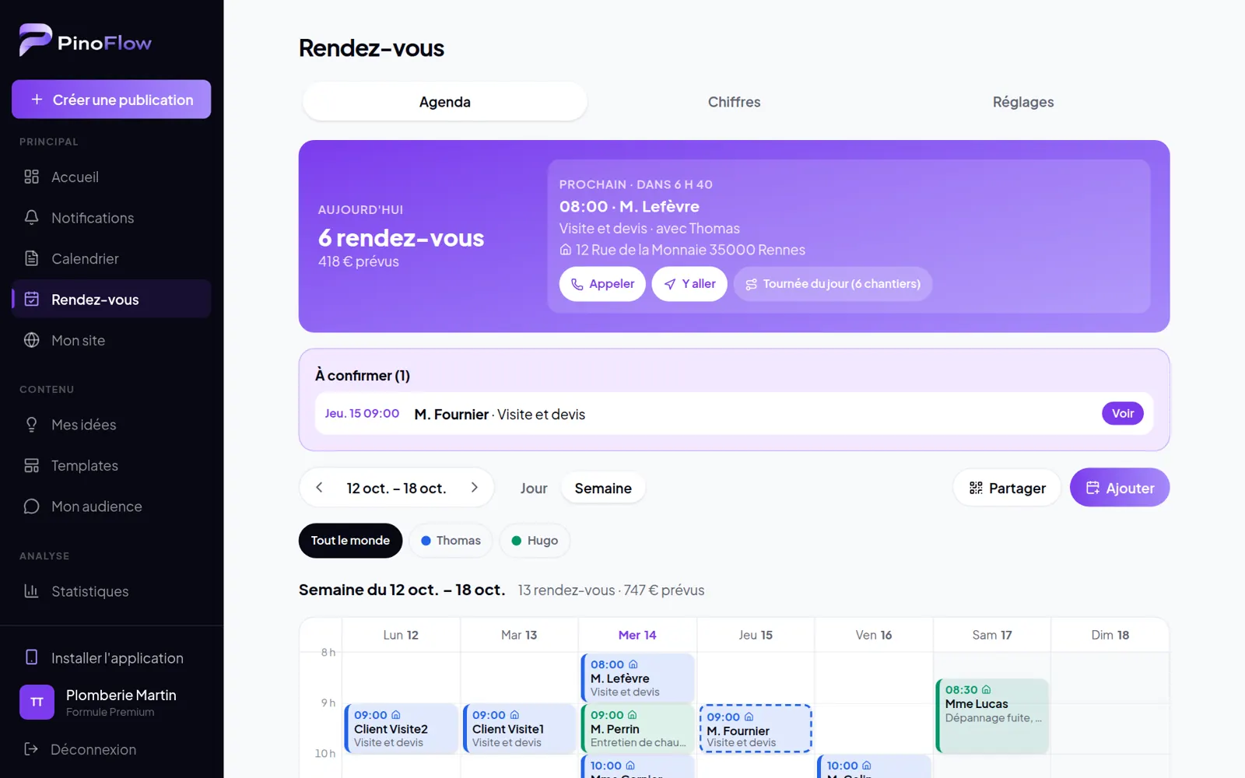
Task: Open M. Lefèvre 08:00 calendar event
Action: point(638,678)
